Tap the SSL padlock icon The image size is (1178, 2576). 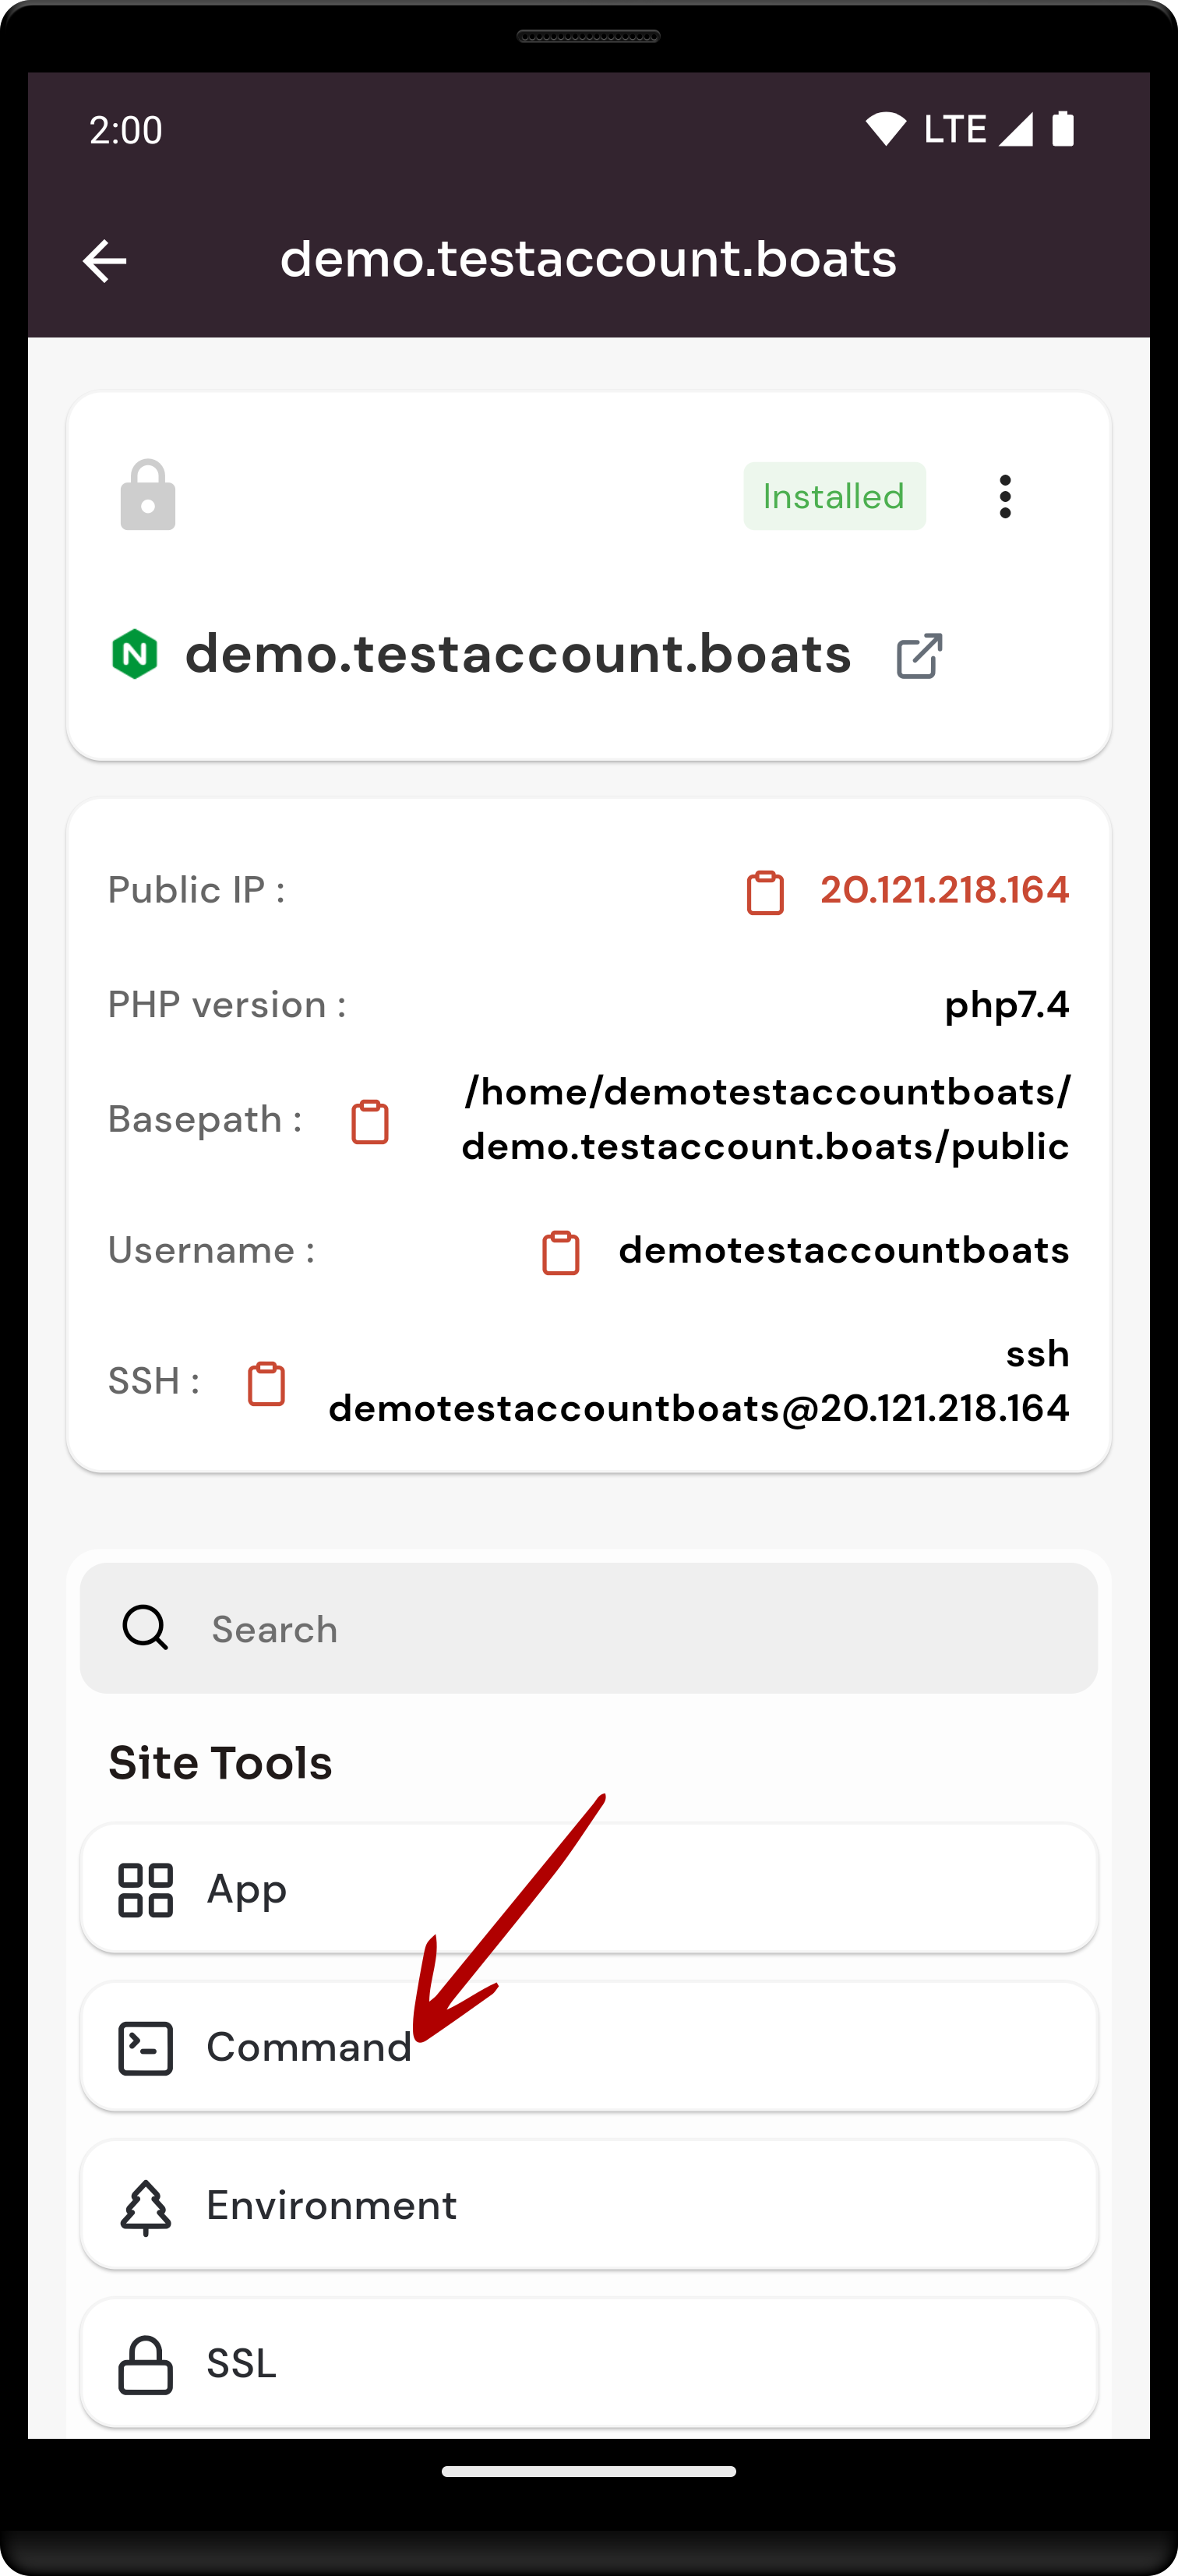[x=146, y=2364]
